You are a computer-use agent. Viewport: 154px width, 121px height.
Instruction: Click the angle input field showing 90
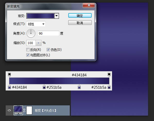click(48, 33)
